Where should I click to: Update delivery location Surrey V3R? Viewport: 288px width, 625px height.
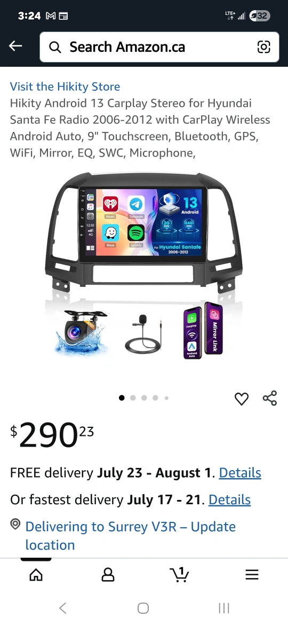pyautogui.click(x=131, y=536)
